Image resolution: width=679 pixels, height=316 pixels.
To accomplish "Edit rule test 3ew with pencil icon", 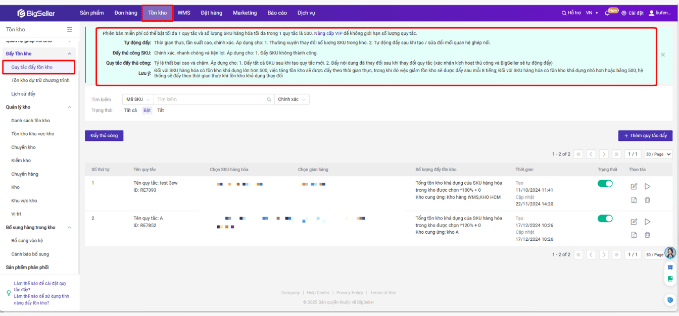I will [634, 186].
